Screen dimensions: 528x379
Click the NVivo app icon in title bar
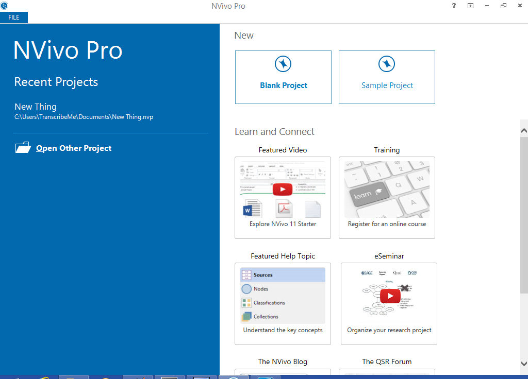click(5, 6)
